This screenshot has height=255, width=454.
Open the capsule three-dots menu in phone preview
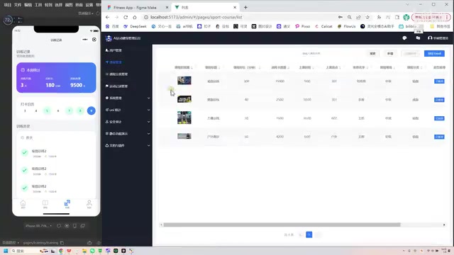pos(85,40)
